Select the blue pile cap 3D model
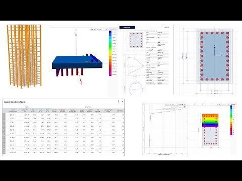 77,65
